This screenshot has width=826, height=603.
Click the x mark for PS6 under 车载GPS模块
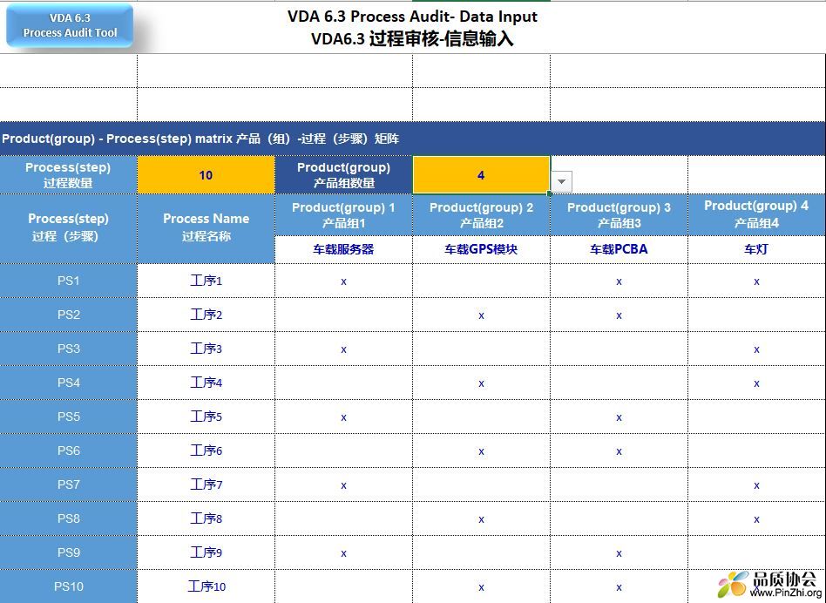[481, 452]
